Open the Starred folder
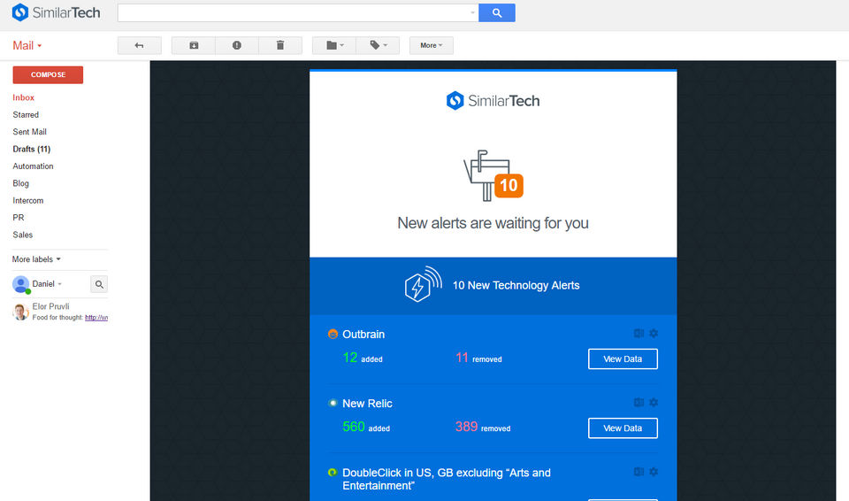Screen dimensions: 849x501 click(x=26, y=115)
